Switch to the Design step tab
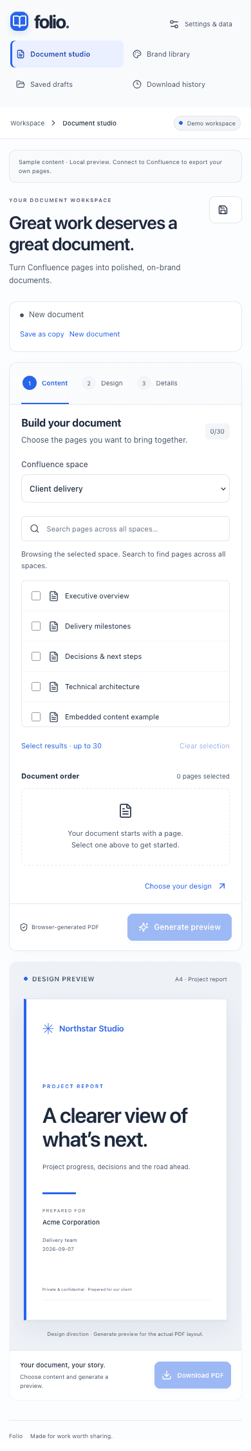The width and height of the screenshot is (251, 1451). click(x=103, y=383)
